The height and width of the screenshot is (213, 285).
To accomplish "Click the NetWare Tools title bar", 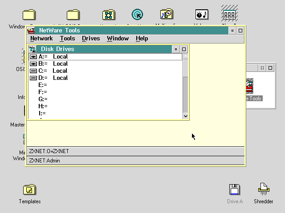I will pos(132,31).
